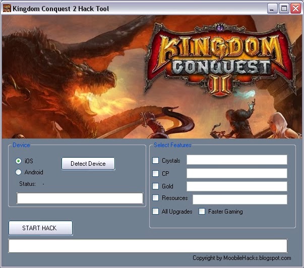Viewport: 304px width, 268px height.
Task: Click the Detect Device button
Action: [x=88, y=164]
